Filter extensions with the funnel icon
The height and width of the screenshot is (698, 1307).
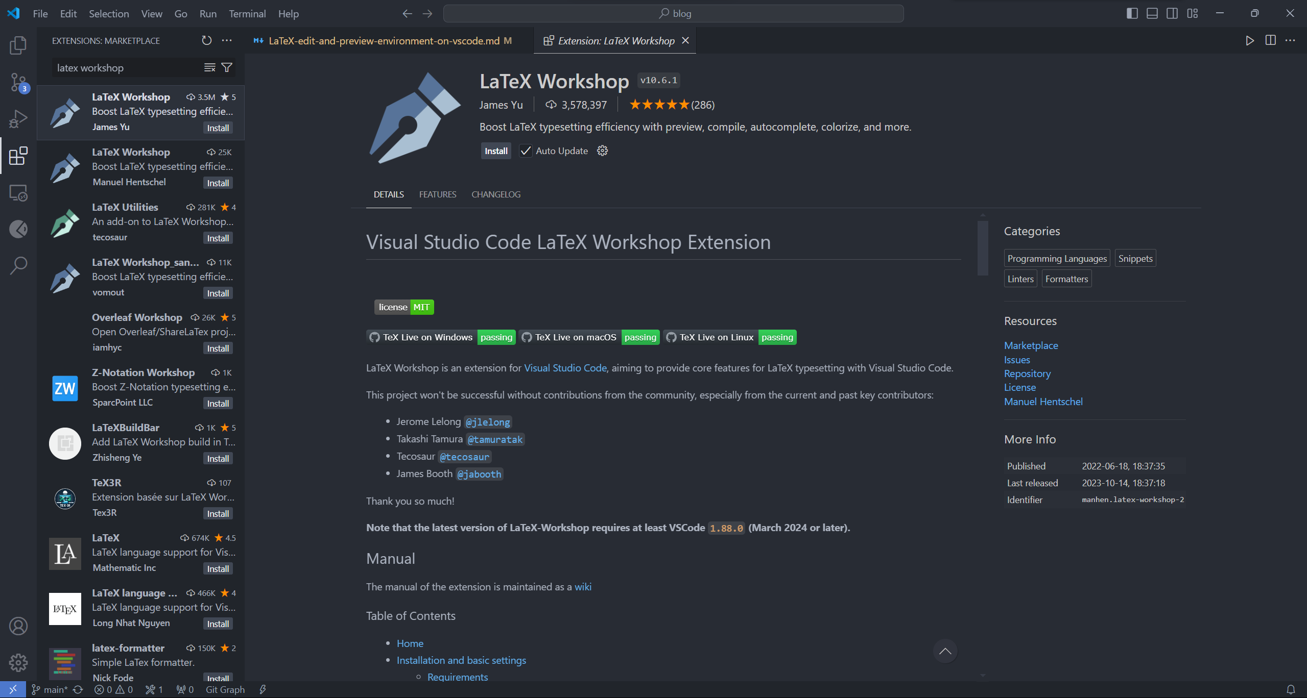(227, 68)
